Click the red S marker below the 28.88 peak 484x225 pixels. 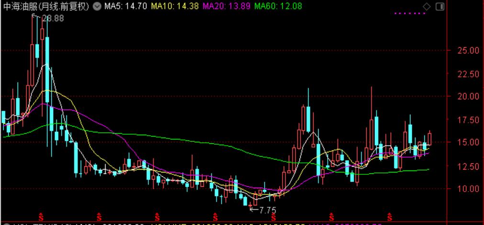pos(41,217)
